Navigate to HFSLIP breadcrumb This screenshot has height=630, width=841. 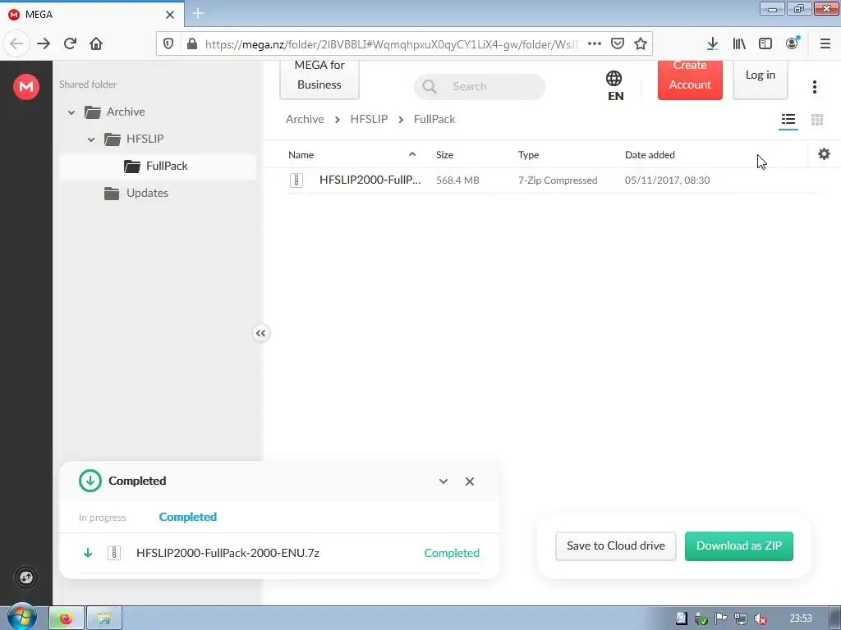tap(369, 119)
